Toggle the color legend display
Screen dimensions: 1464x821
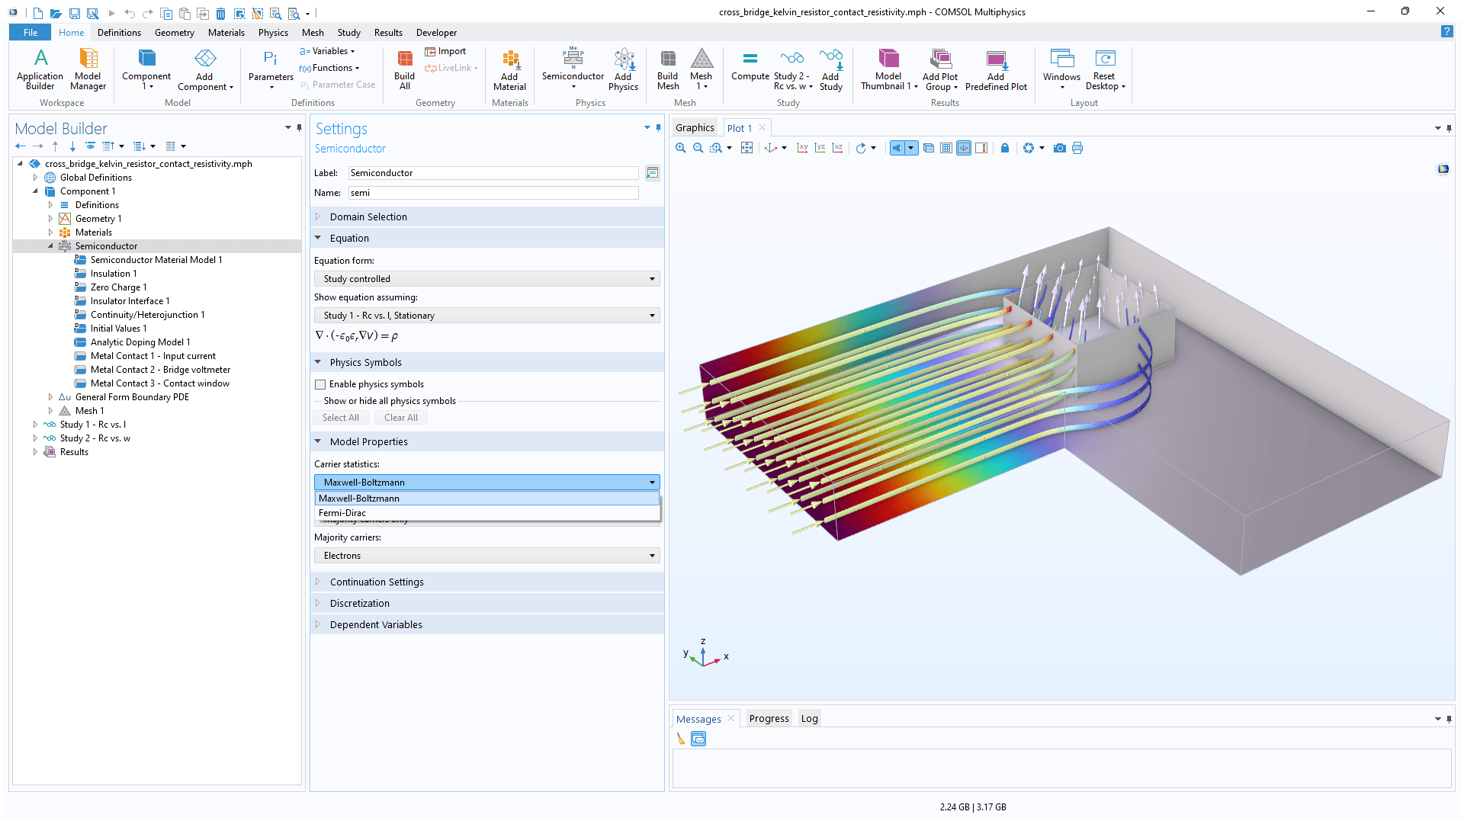tap(981, 148)
